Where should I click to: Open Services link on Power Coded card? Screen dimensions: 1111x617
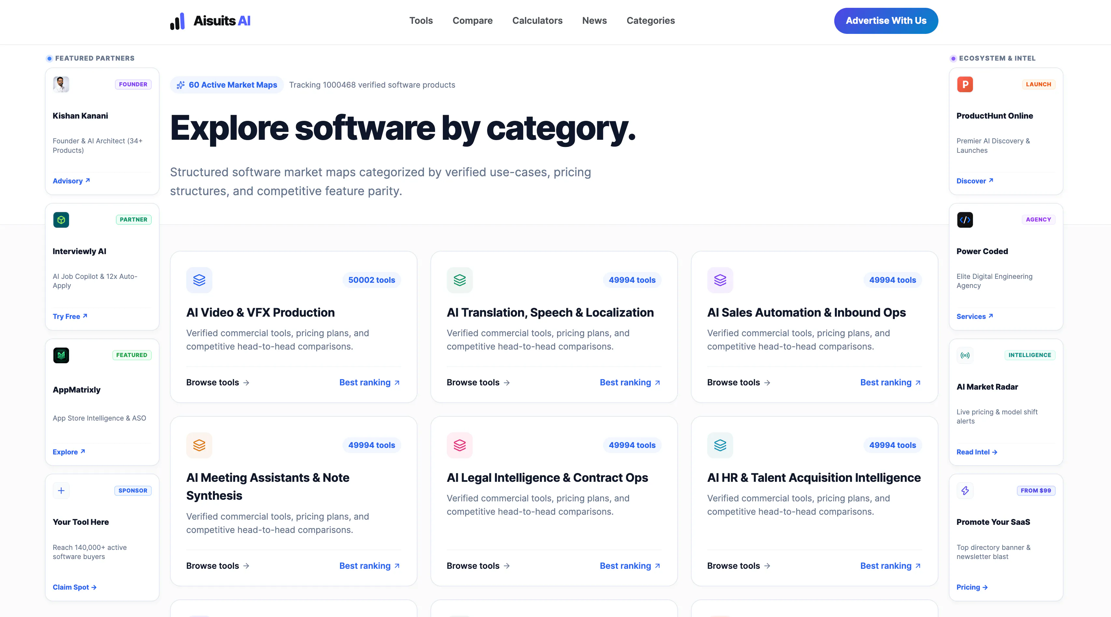975,316
